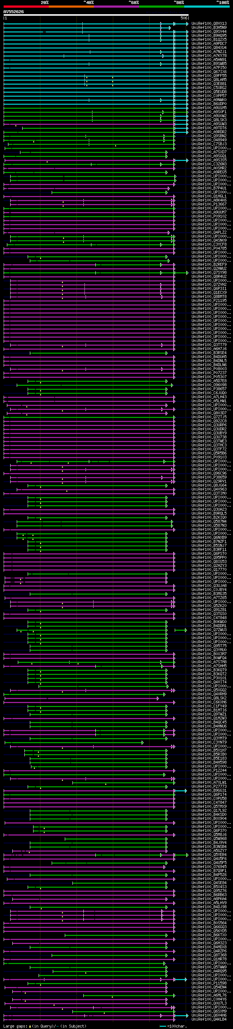The height and width of the screenshot is (1029, 233).
Task: Select hit label UniRef100_A9UUM7
Action: point(209,212)
